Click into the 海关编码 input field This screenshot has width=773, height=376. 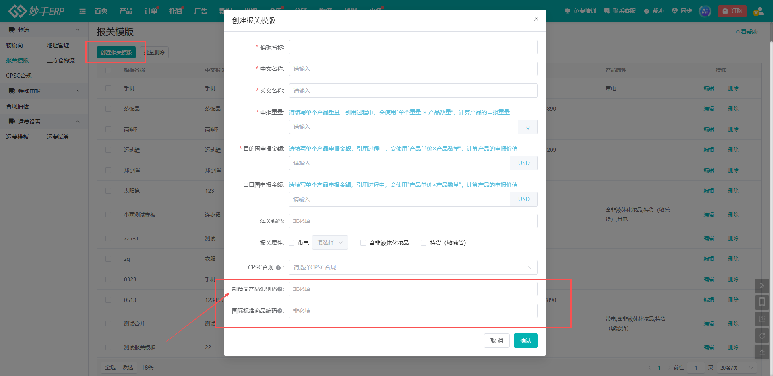pyautogui.click(x=413, y=221)
